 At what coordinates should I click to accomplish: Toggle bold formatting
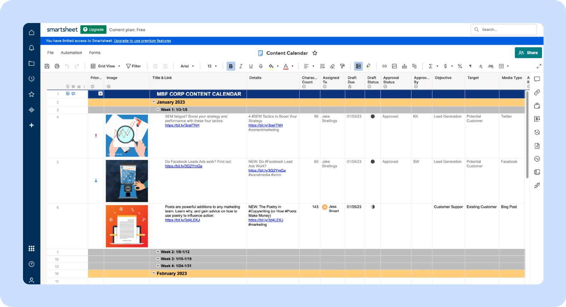pyautogui.click(x=231, y=66)
